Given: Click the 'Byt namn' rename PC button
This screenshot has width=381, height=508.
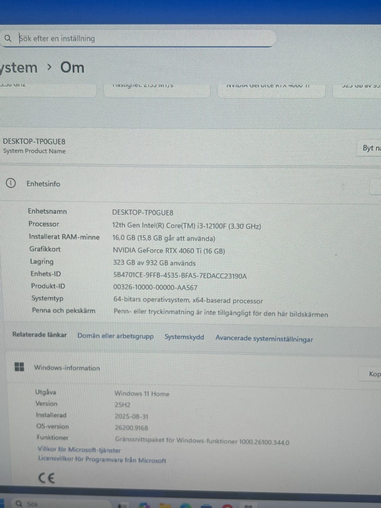Looking at the screenshot, I should coord(369,148).
